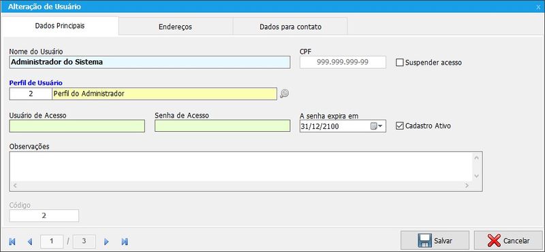Click the Perfil do Administrador description field
This screenshot has height=252, width=545.
coord(164,94)
